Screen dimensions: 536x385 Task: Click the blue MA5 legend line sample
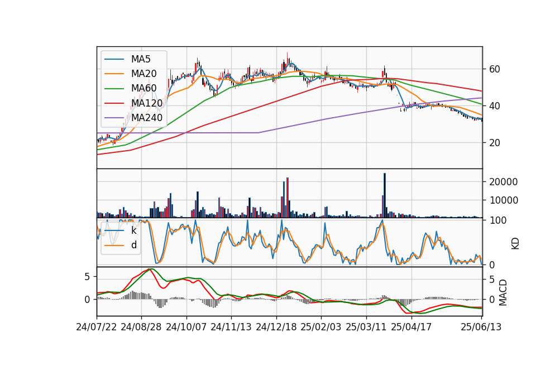click(x=114, y=60)
